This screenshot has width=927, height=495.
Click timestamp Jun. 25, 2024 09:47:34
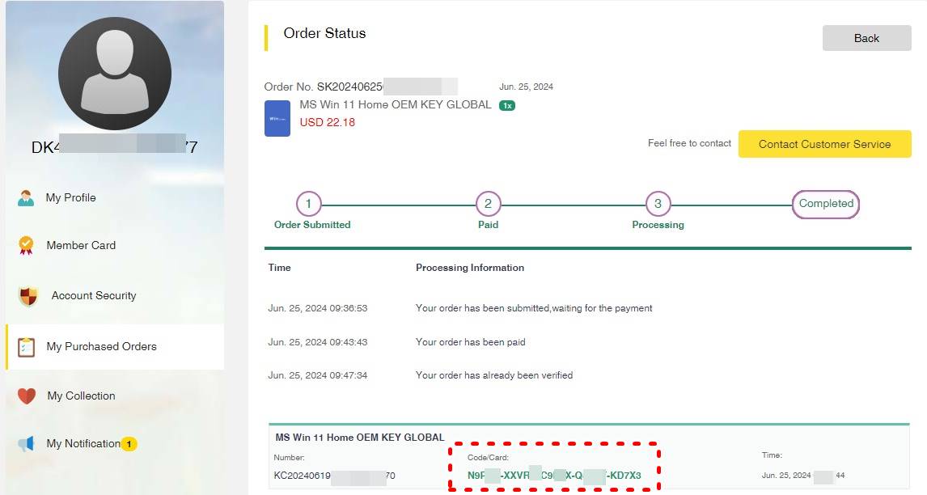(x=317, y=375)
